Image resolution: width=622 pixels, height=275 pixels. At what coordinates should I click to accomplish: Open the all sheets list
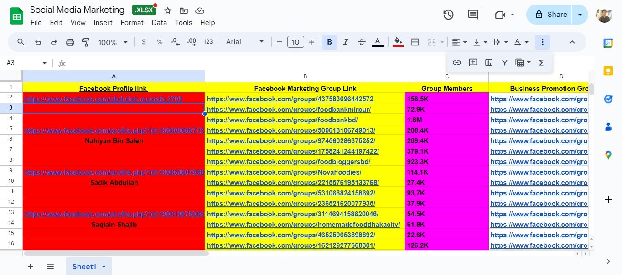pos(50,267)
